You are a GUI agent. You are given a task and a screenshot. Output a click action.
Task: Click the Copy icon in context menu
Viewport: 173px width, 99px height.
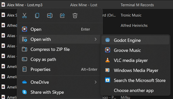pos(37,16)
